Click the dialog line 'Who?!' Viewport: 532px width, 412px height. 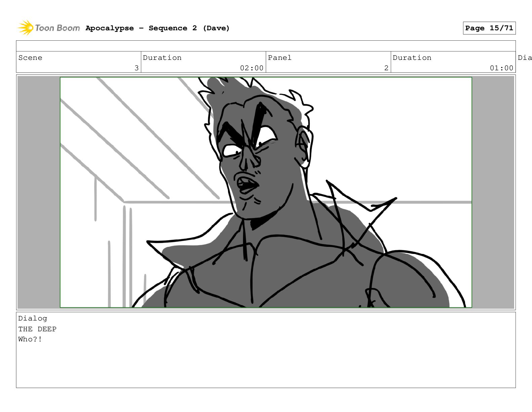30,339
